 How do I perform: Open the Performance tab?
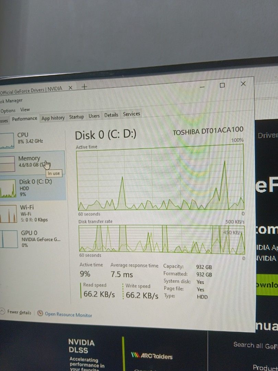tap(24, 119)
